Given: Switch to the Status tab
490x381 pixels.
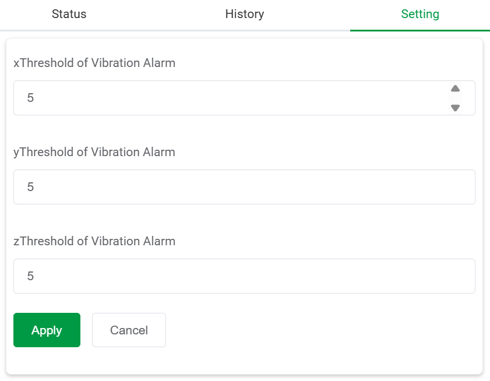Looking at the screenshot, I should tap(69, 14).
